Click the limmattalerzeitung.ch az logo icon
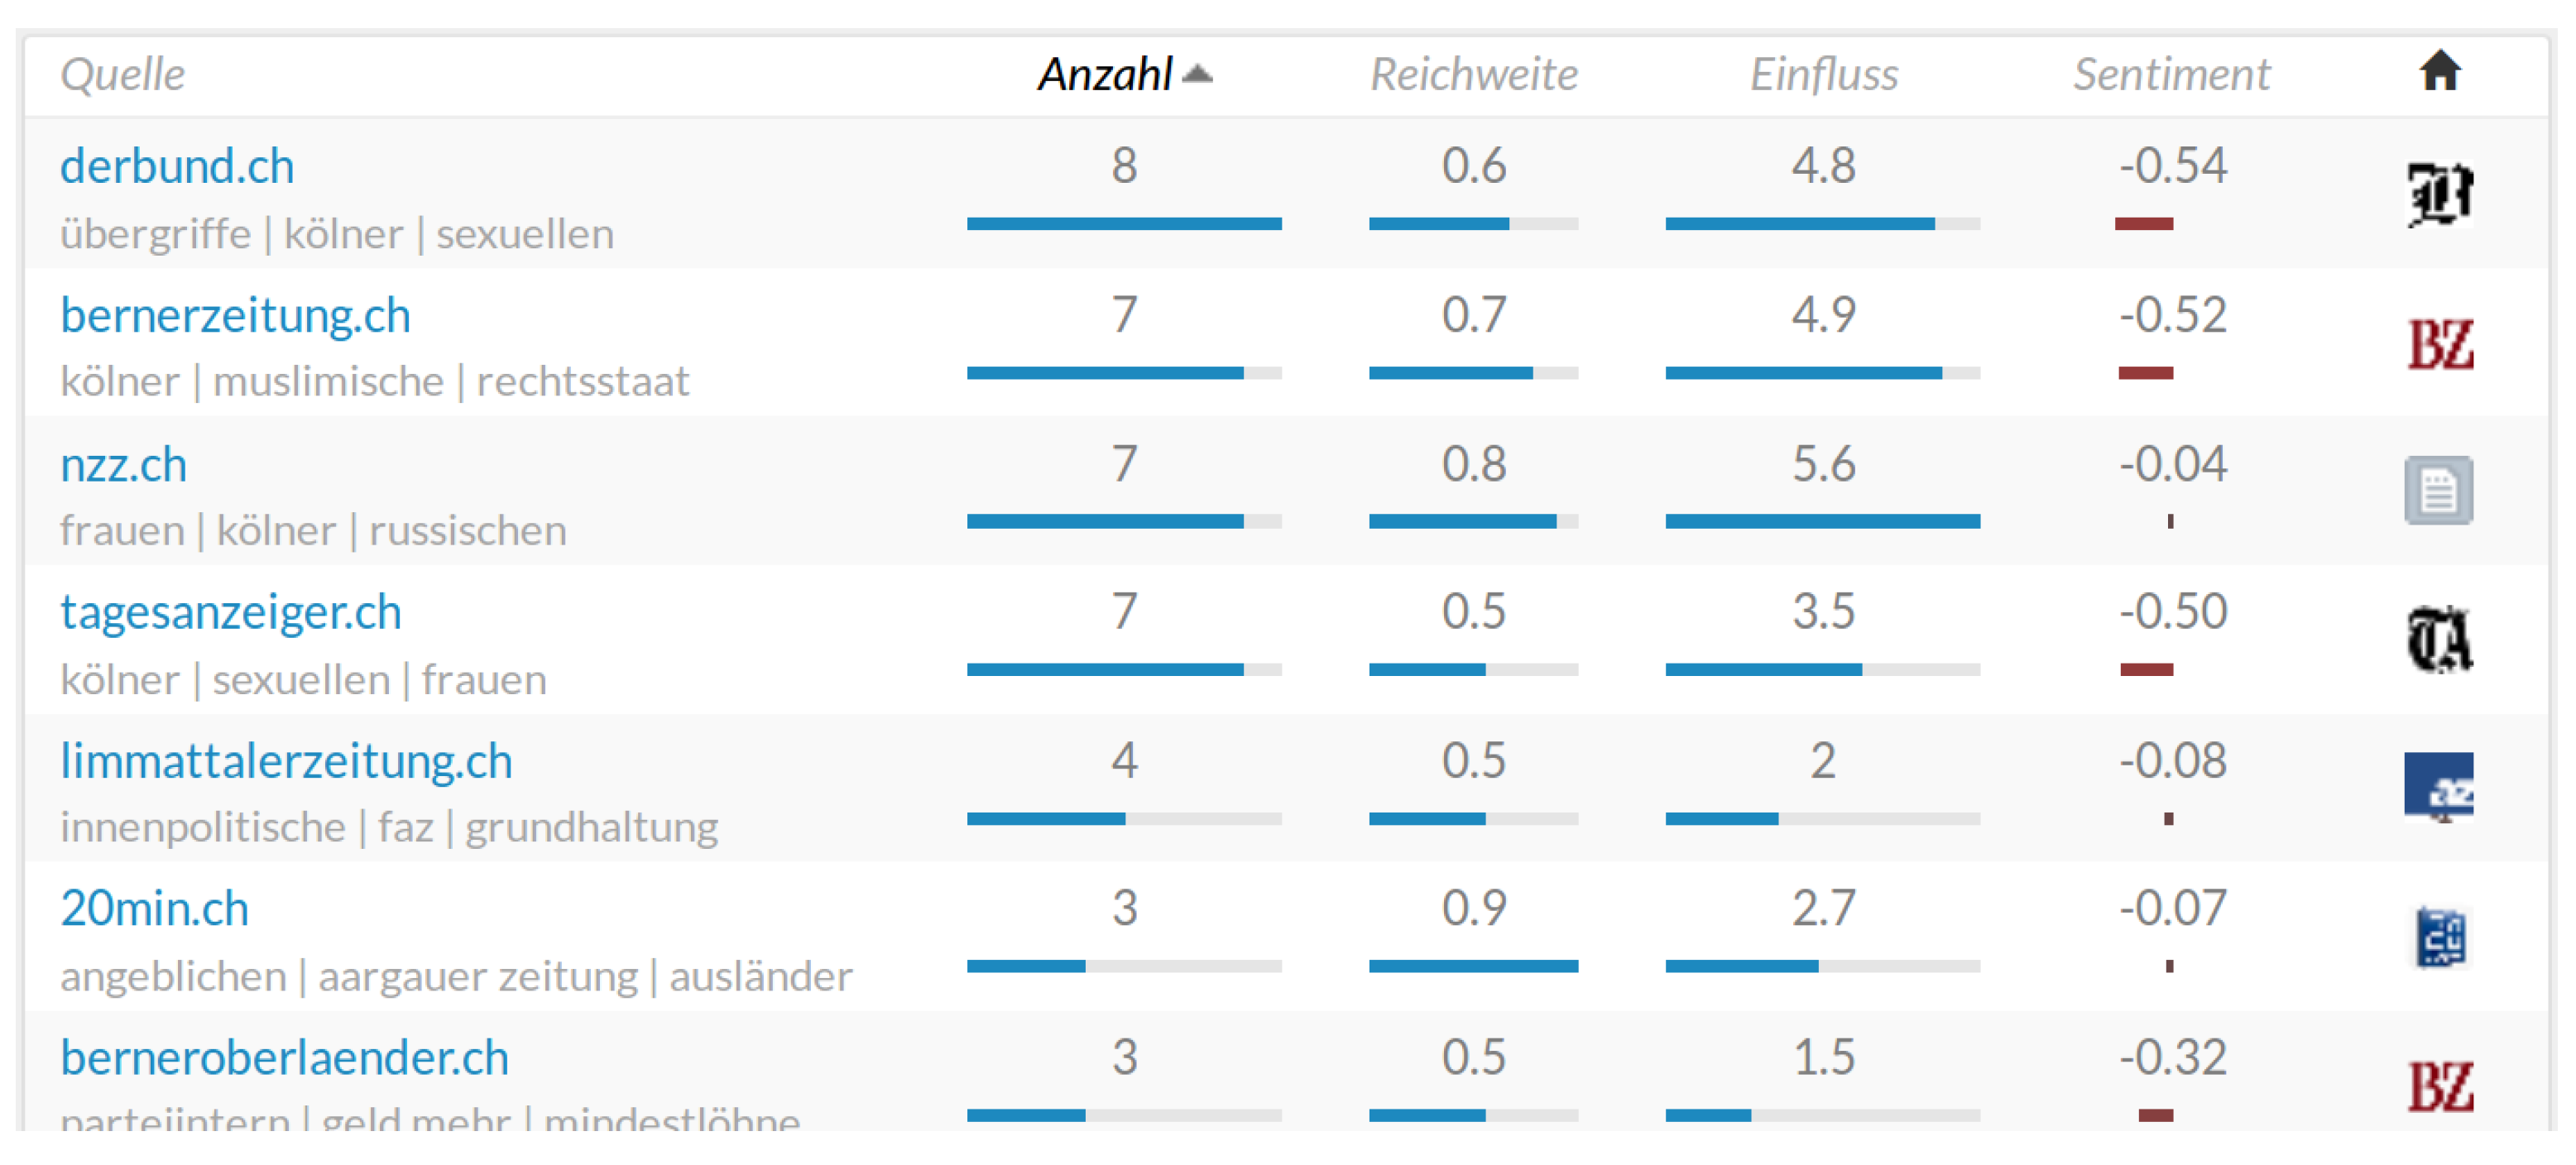Image resolution: width=2576 pixels, height=1165 pixels. click(2438, 786)
